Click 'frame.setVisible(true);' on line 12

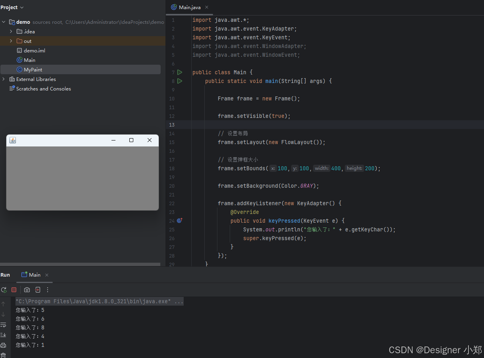click(x=254, y=116)
